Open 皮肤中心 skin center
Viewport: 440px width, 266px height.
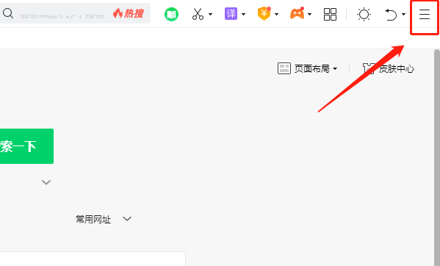[389, 68]
